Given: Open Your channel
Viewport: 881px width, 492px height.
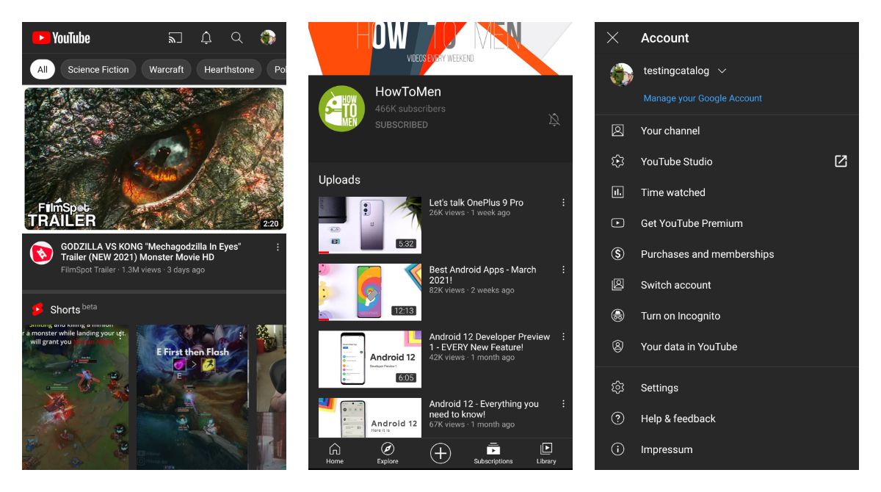Looking at the screenshot, I should (x=727, y=131).
